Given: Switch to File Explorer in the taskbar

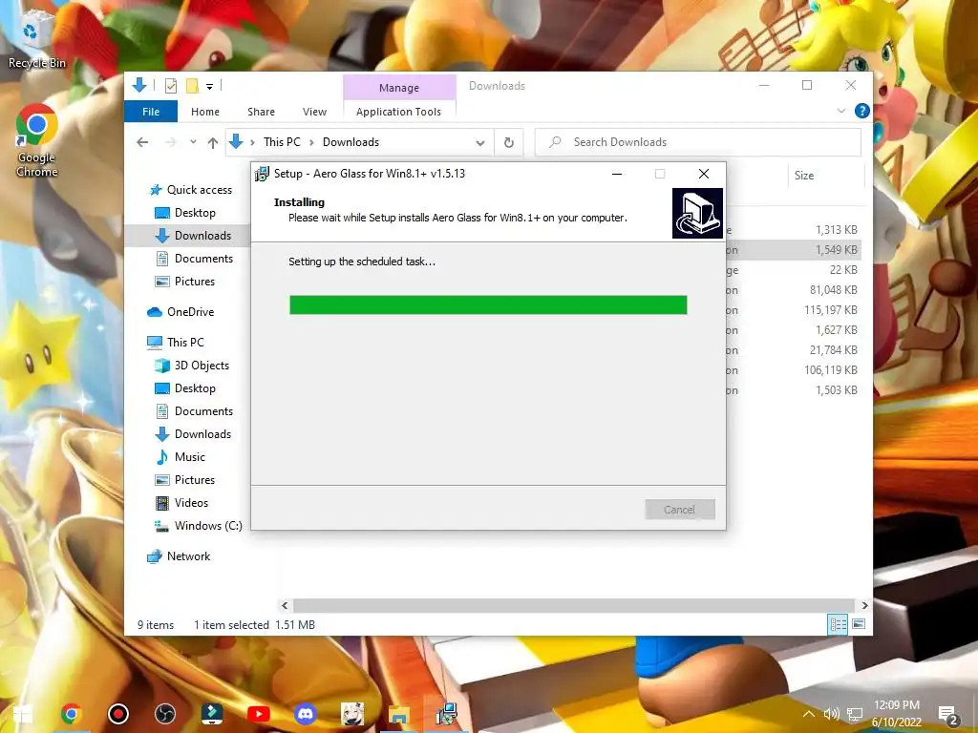Looking at the screenshot, I should click(399, 714).
